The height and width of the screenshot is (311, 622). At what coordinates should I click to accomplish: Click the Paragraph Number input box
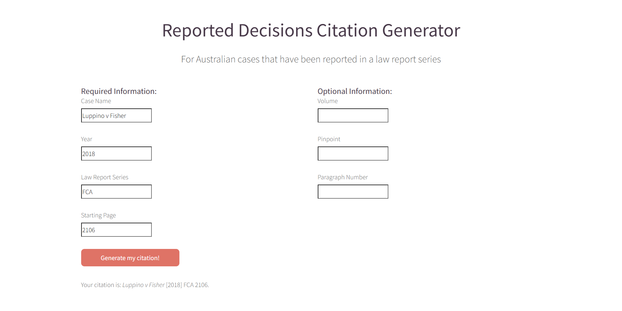coord(353,191)
